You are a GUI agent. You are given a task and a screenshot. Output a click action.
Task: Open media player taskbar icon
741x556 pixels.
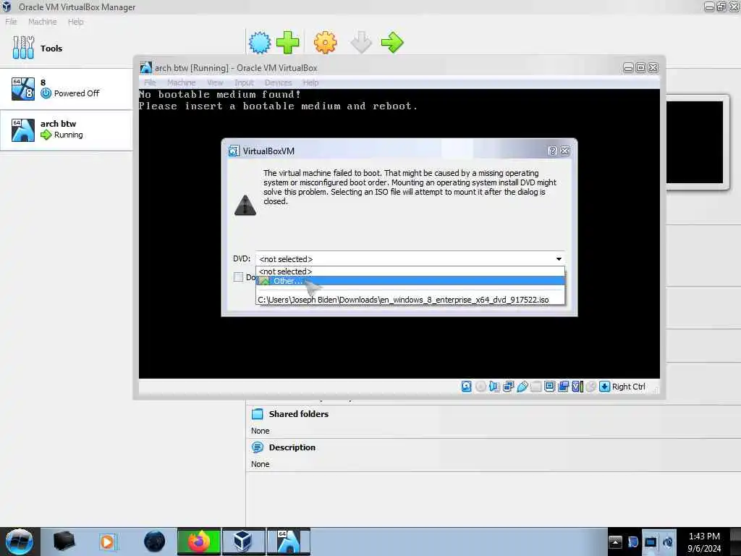[107, 542]
